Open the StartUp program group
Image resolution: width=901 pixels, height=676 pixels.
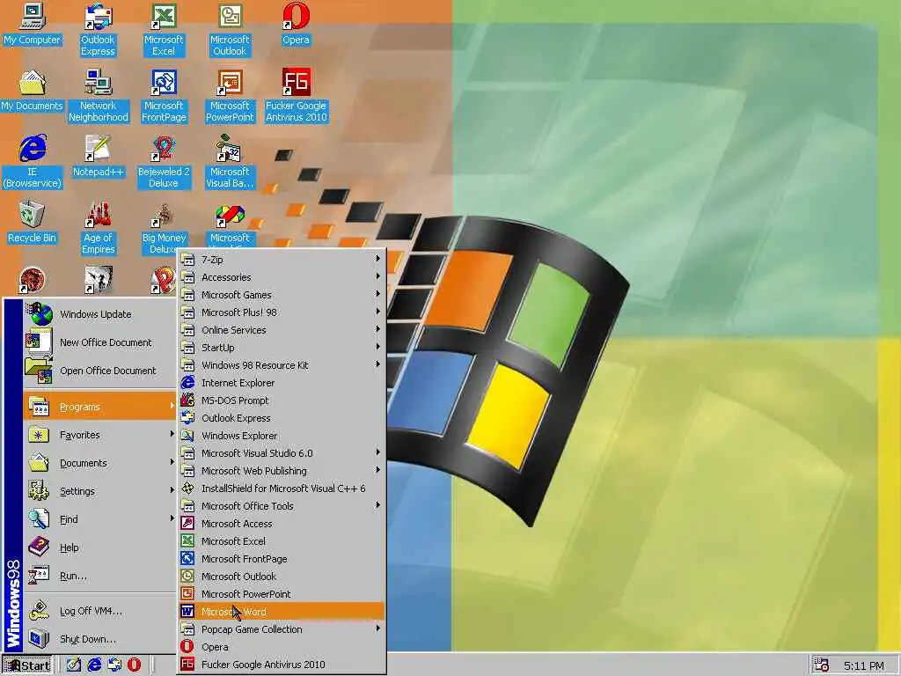[282, 347]
